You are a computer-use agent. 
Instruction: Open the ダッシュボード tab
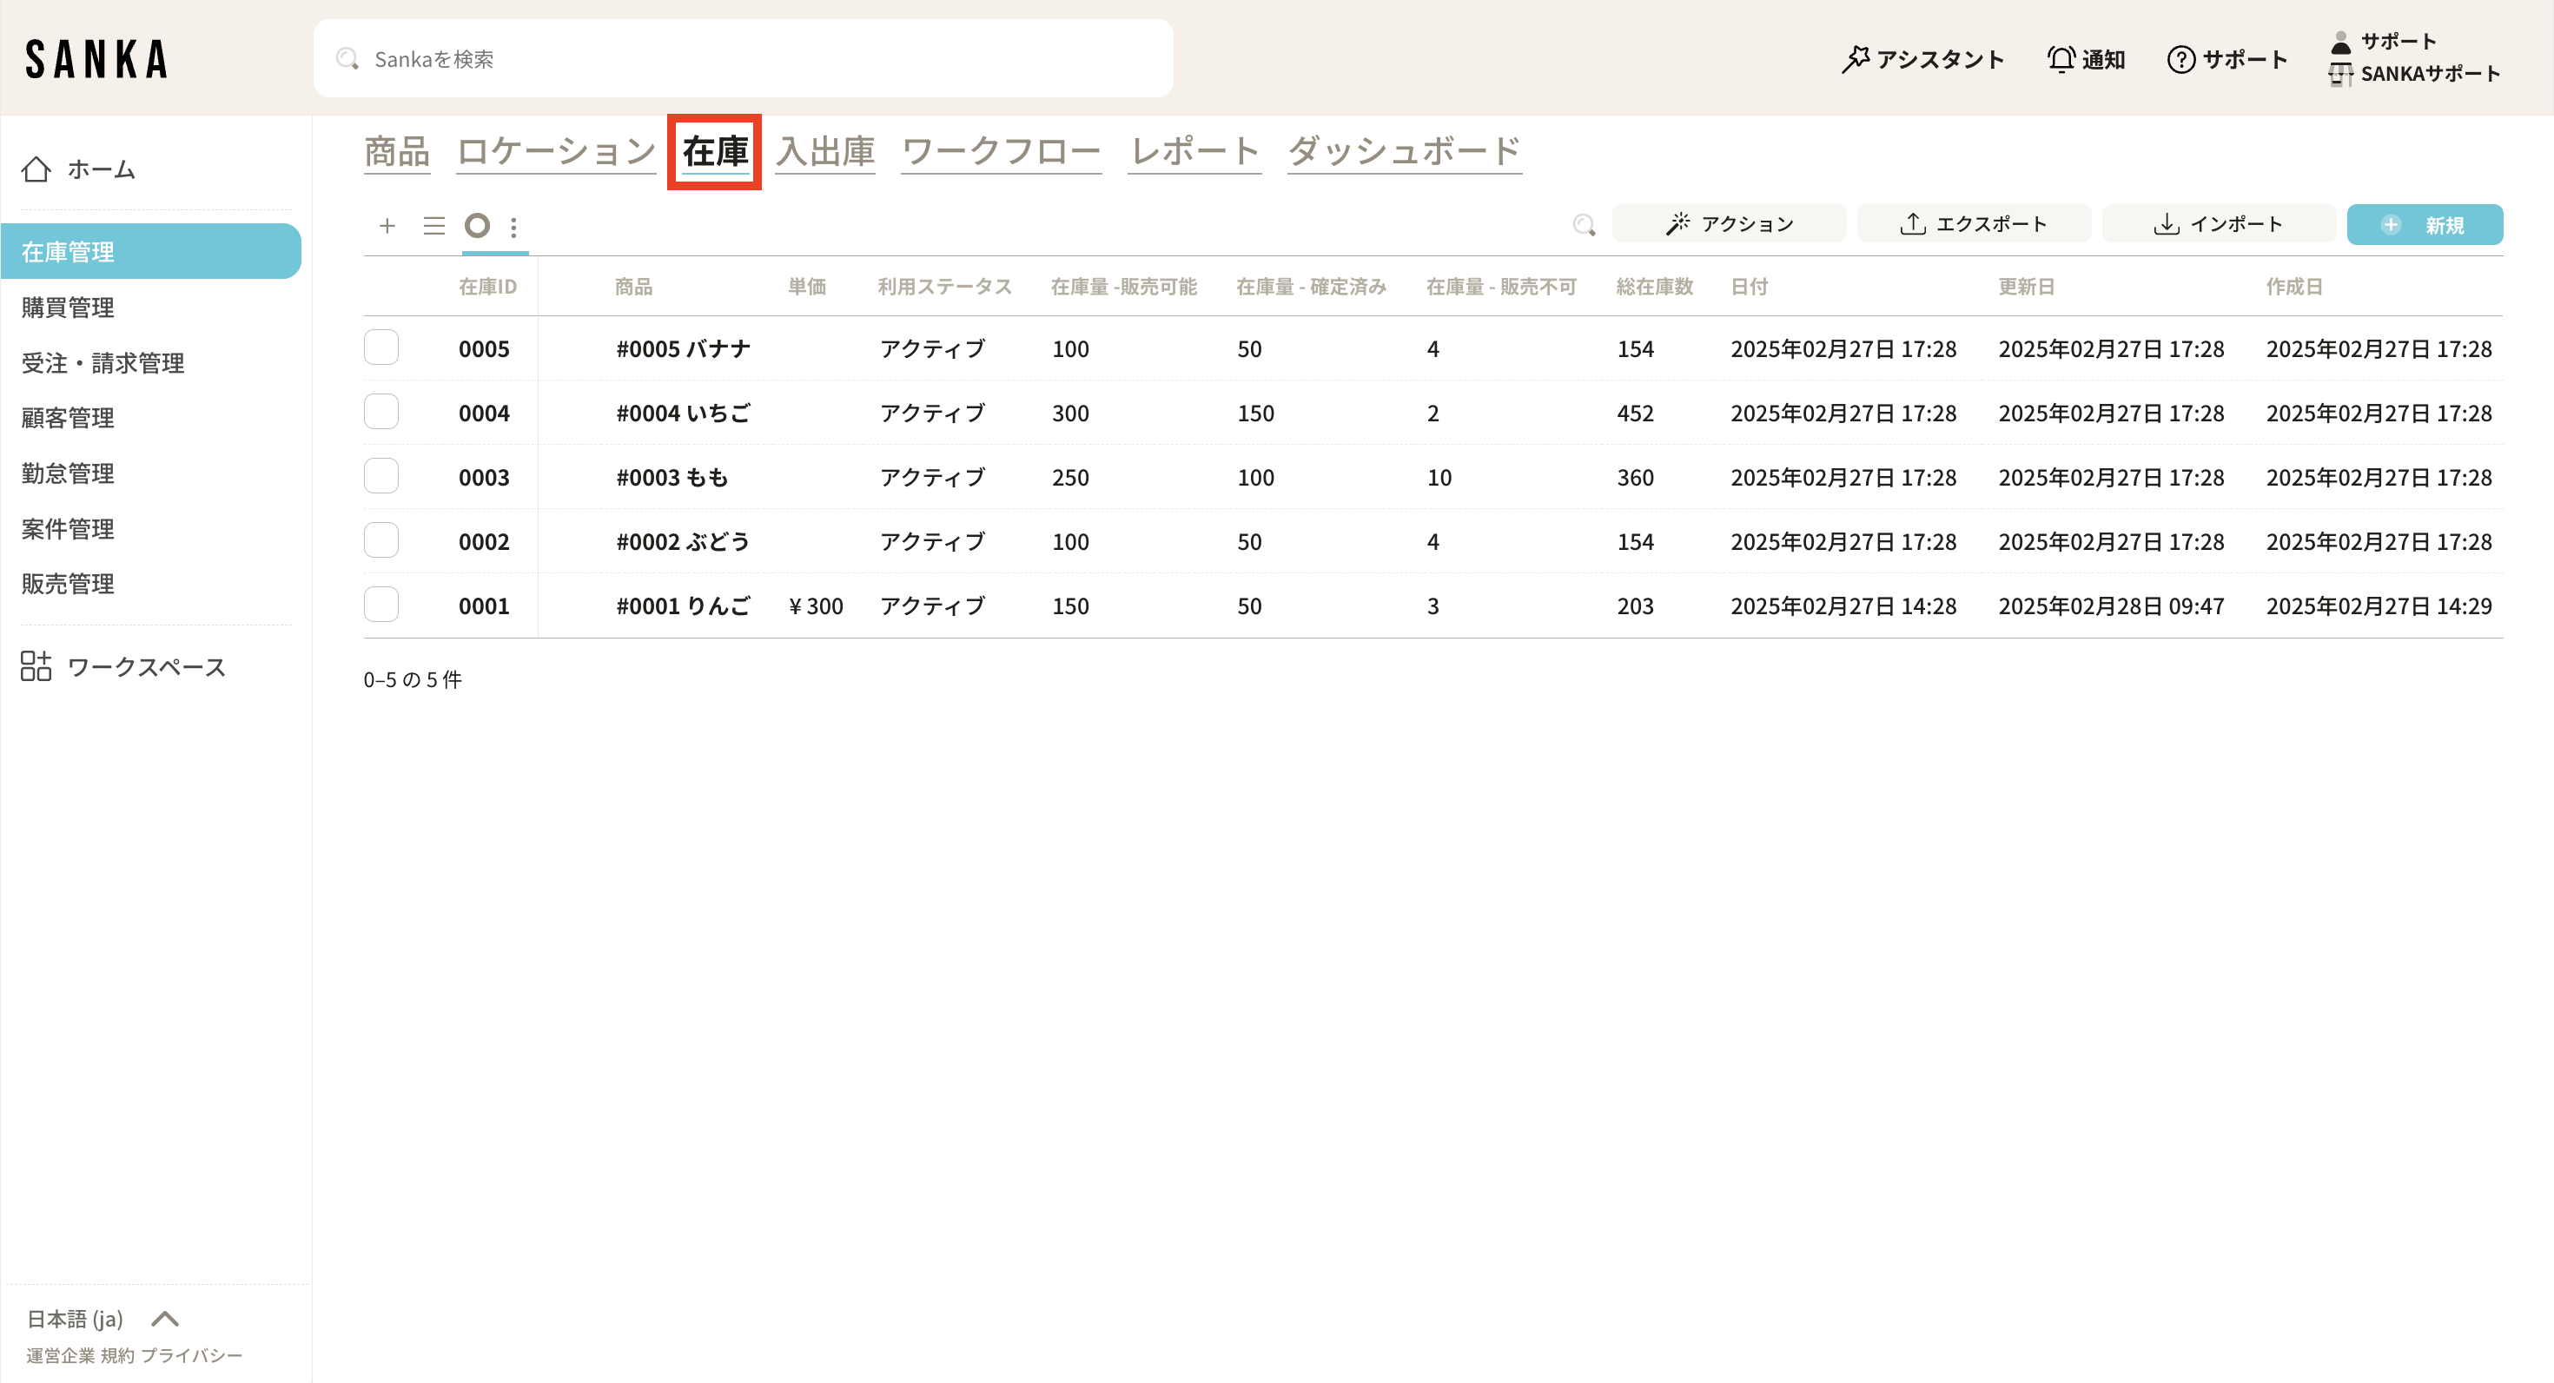coord(1403,152)
